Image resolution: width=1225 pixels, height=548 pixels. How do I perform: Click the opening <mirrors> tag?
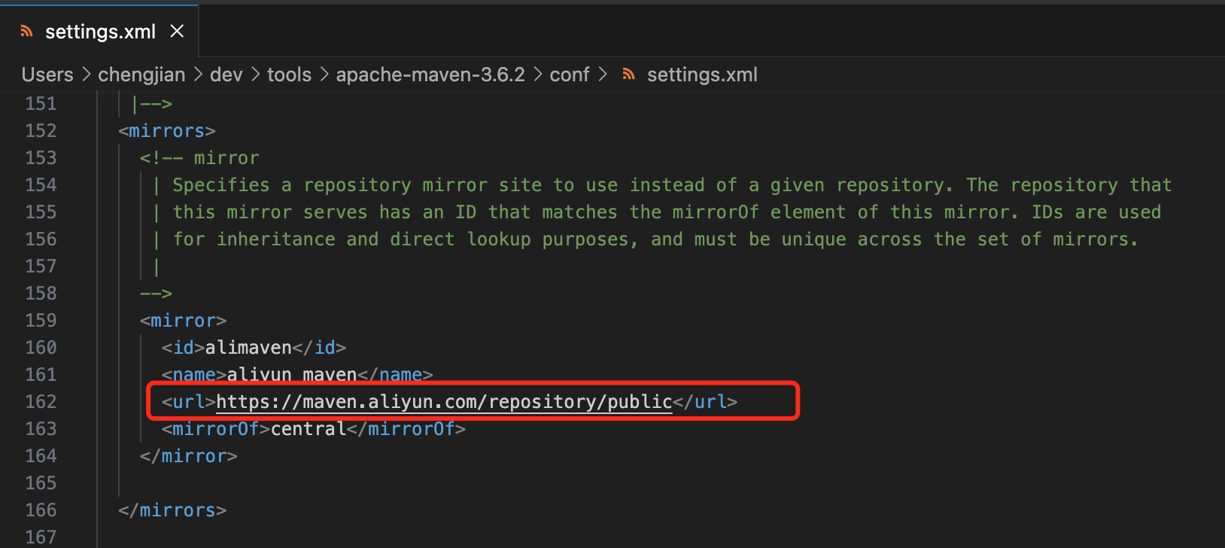tap(167, 130)
